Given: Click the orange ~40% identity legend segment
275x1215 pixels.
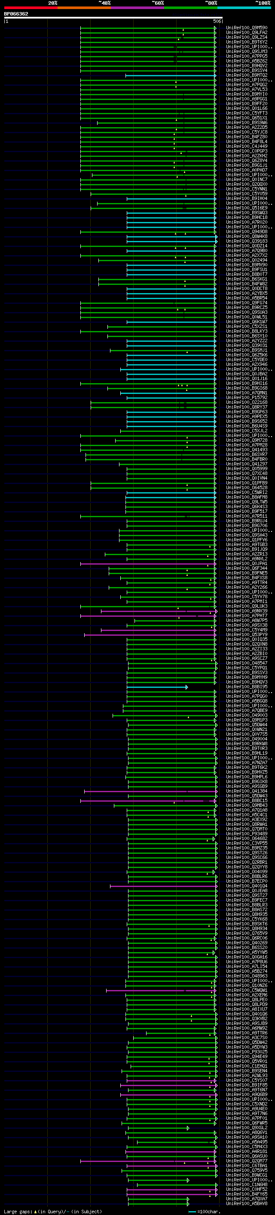Looking at the screenshot, I should pos(84,8).
